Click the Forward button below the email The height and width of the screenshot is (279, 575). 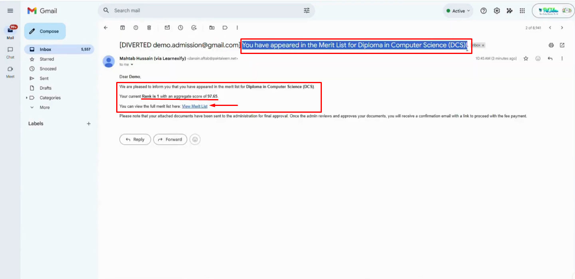[x=170, y=139]
